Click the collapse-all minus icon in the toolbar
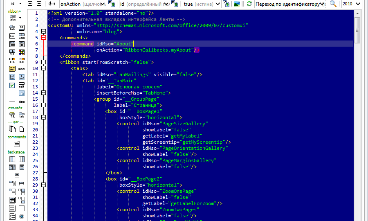Viewport: 368px width, 221px height. click(x=39, y=4)
